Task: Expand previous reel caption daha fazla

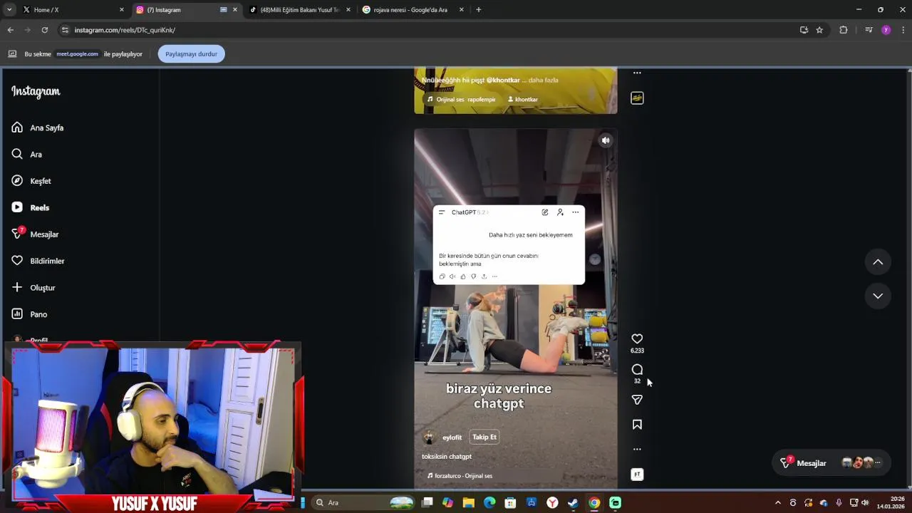Action: (543, 81)
